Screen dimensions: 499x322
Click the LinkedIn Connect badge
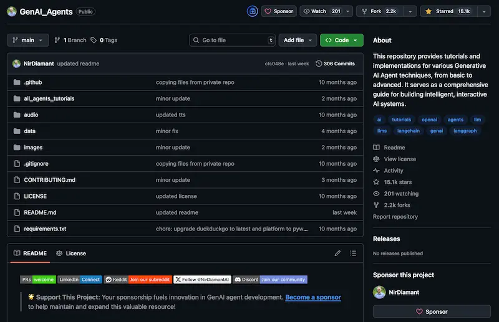point(80,280)
